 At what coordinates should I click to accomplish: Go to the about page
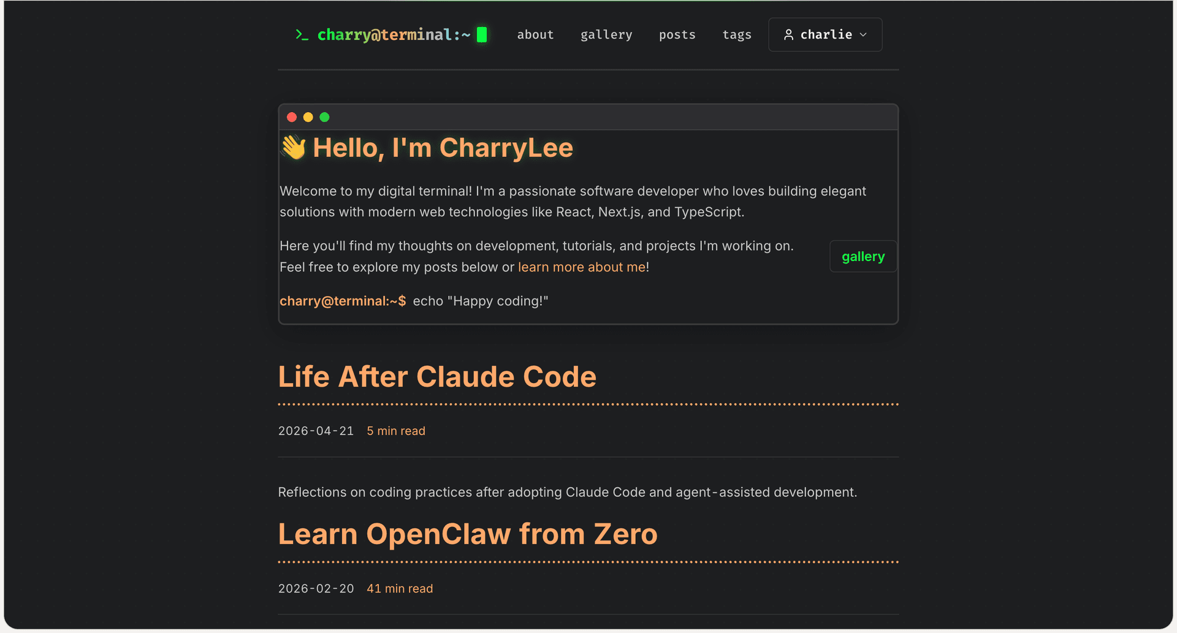pyautogui.click(x=535, y=35)
